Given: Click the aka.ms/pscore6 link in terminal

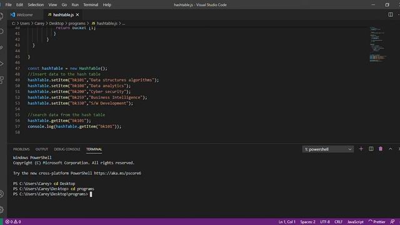Looking at the screenshot, I should click(x=117, y=173).
